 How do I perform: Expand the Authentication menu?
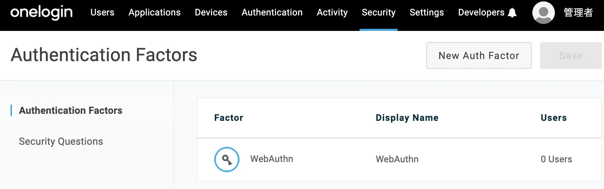coord(272,13)
